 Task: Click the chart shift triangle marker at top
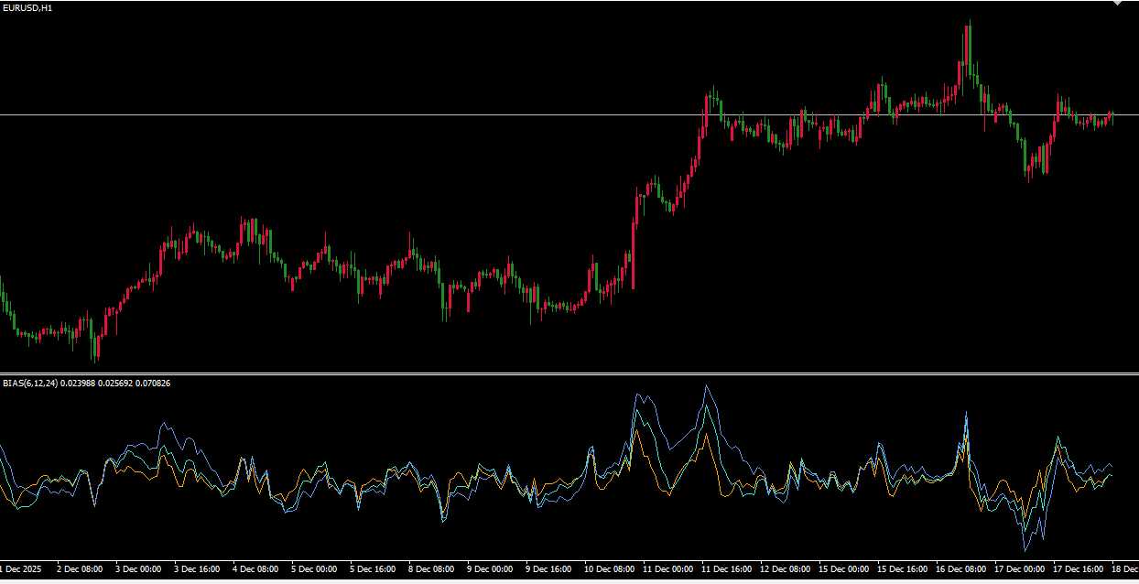(1115, 4)
